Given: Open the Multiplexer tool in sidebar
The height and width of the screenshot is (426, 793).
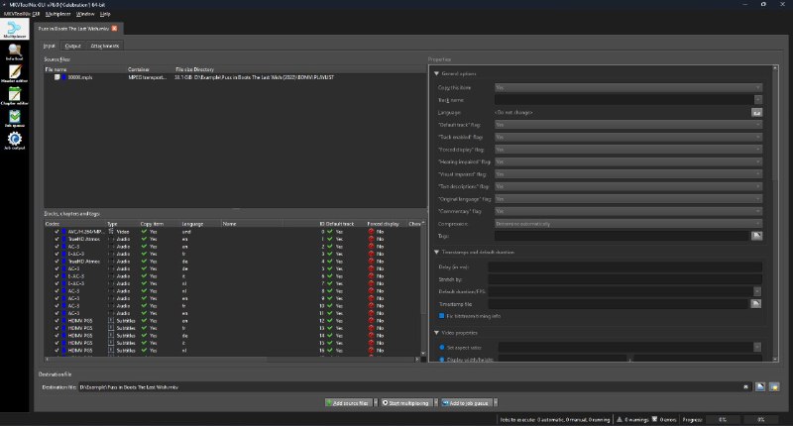Looking at the screenshot, I should coord(15,31).
